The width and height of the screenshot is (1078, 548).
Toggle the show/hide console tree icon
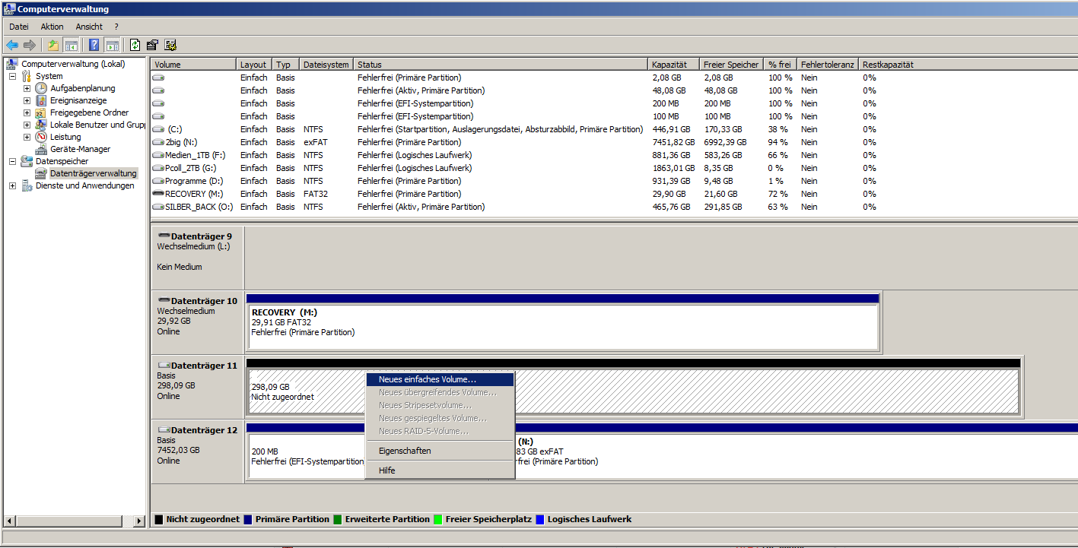(71, 45)
